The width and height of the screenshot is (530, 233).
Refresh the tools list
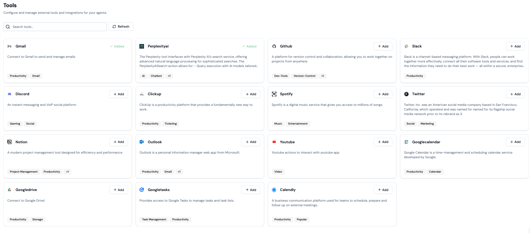click(x=121, y=26)
